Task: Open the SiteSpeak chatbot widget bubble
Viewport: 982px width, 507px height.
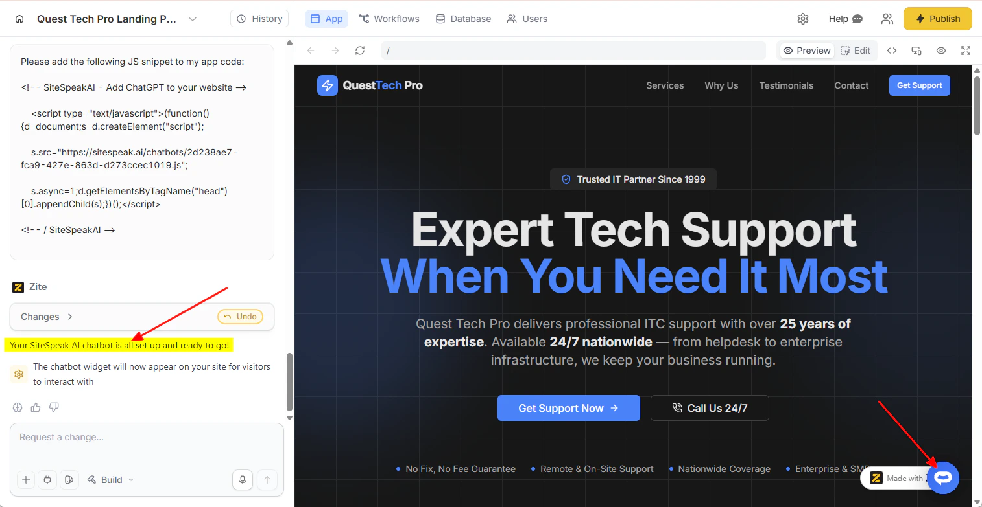Action: [943, 478]
